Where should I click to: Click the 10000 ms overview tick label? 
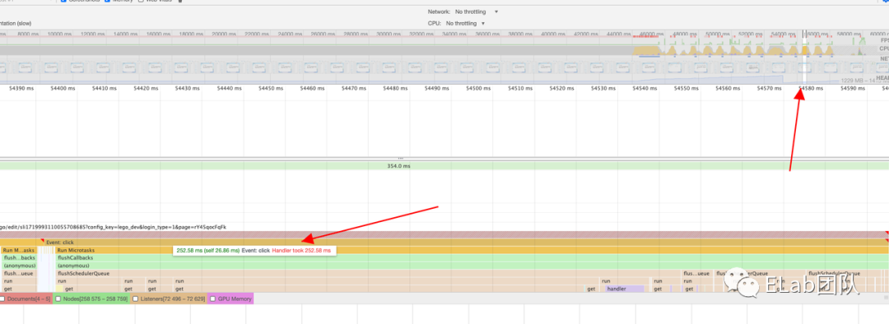click(59, 35)
